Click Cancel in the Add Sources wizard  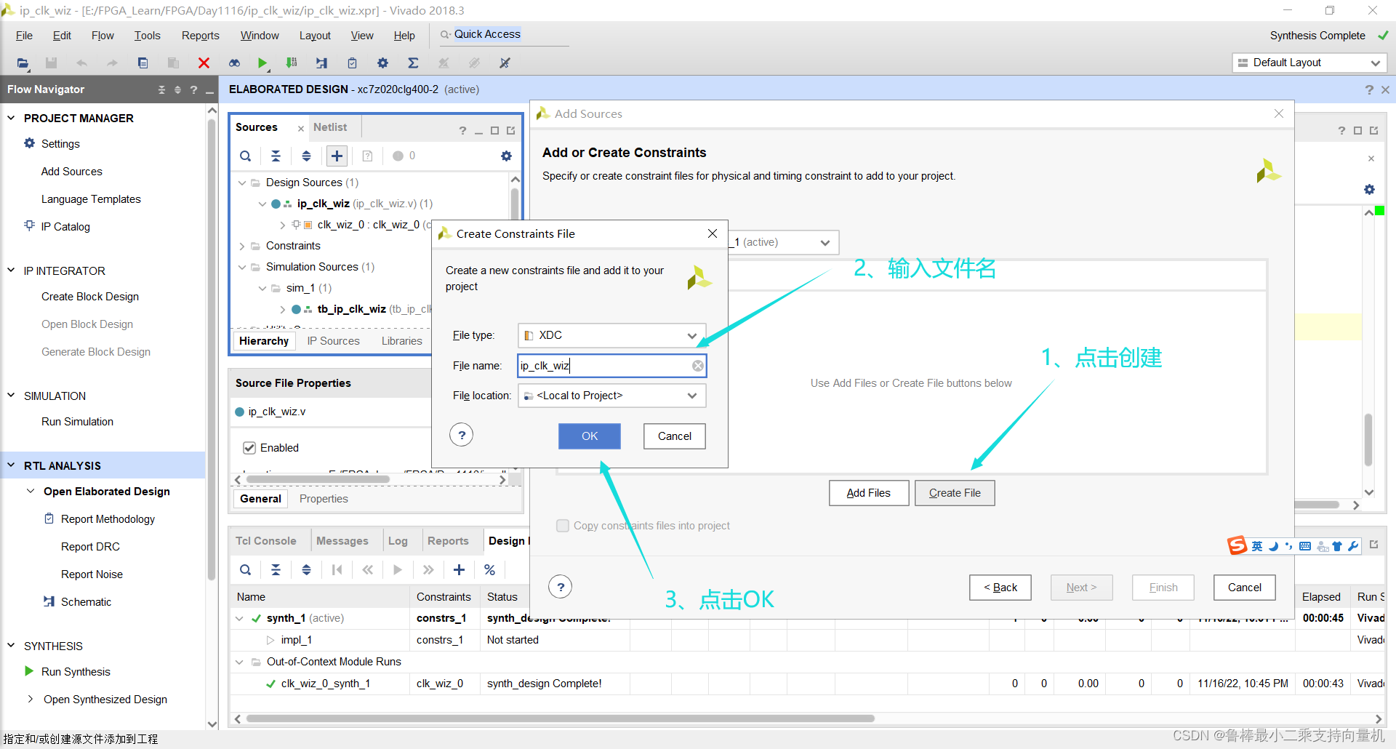coord(1245,588)
